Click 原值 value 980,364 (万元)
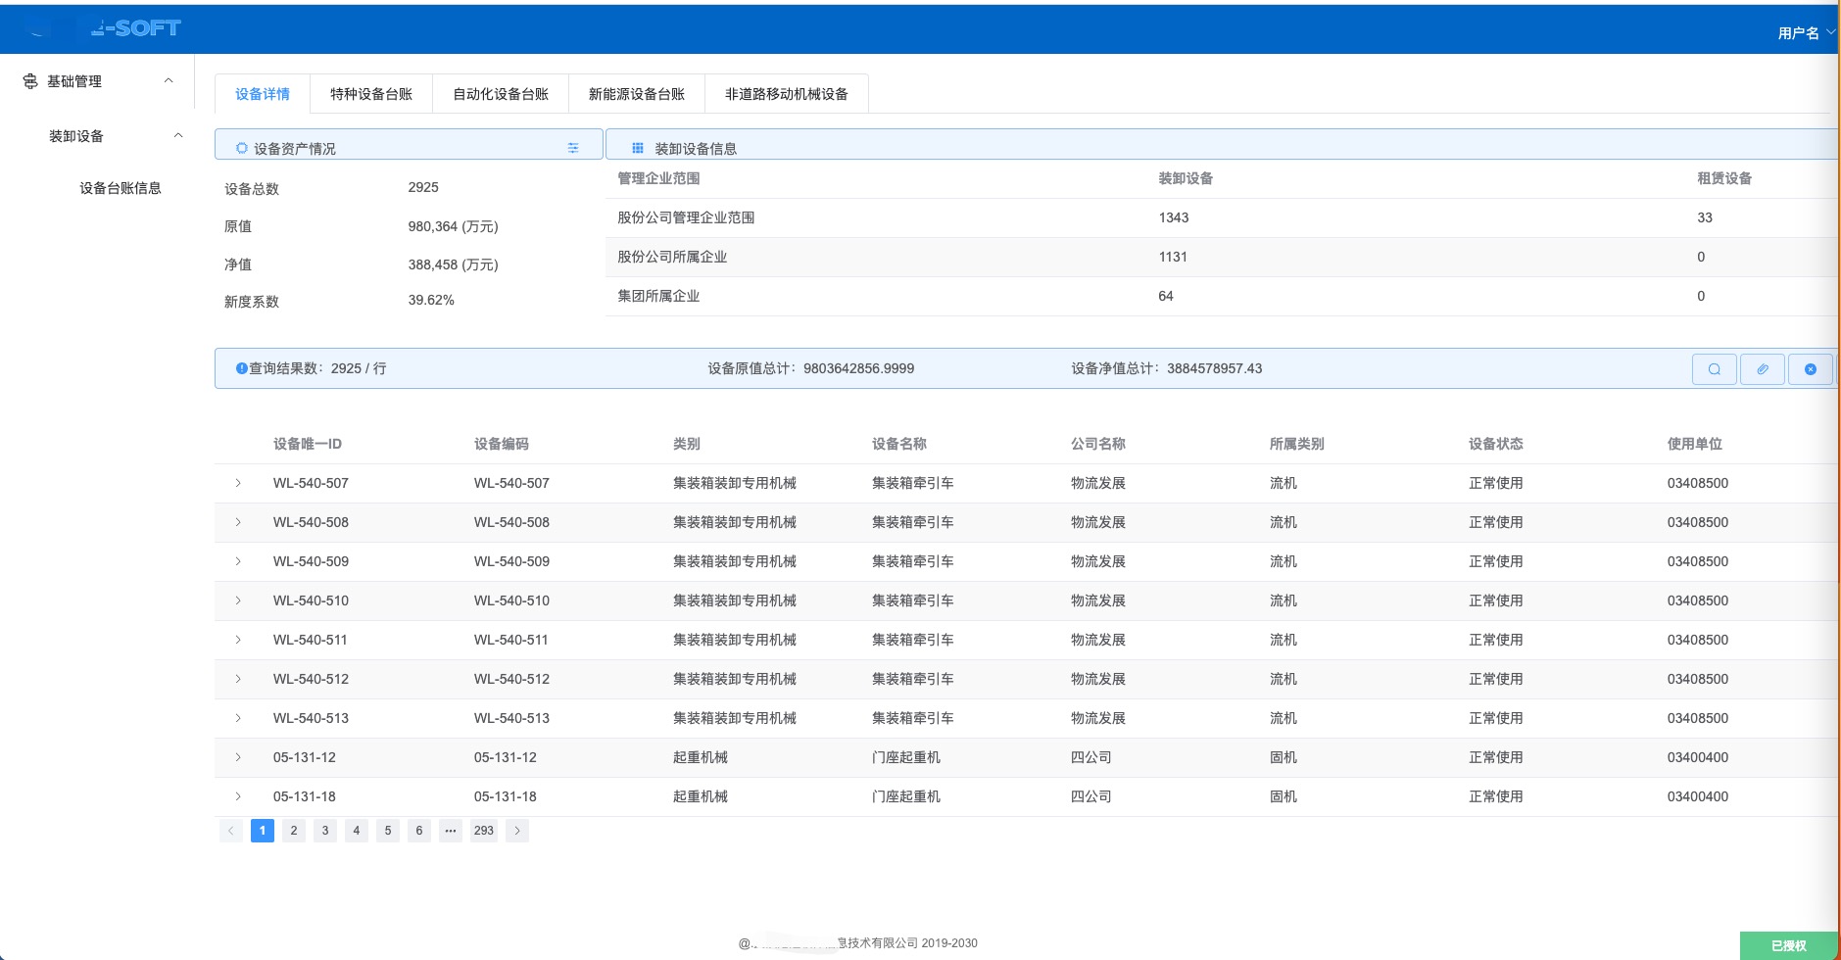1841x960 pixels. (x=454, y=226)
